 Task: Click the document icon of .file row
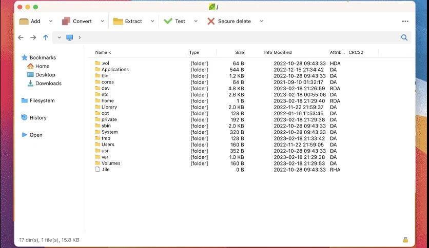click(x=98, y=169)
